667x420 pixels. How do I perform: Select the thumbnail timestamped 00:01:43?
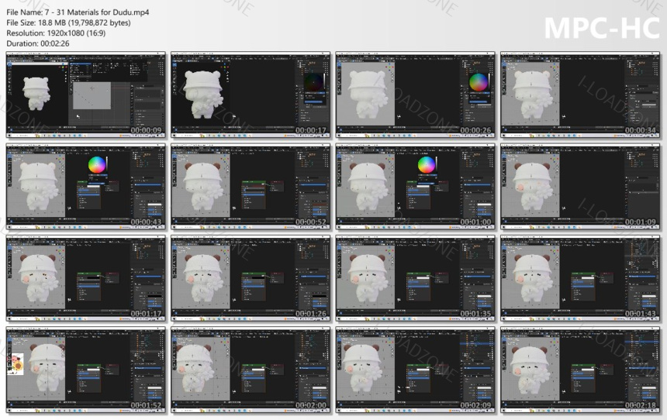pos(580,277)
